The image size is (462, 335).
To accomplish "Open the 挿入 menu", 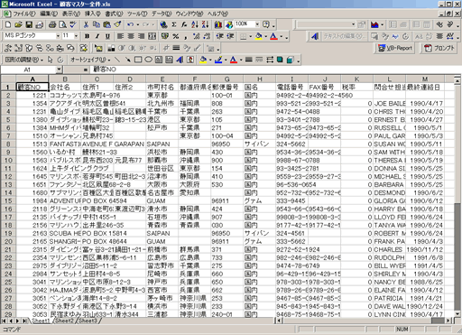I will point(92,14).
